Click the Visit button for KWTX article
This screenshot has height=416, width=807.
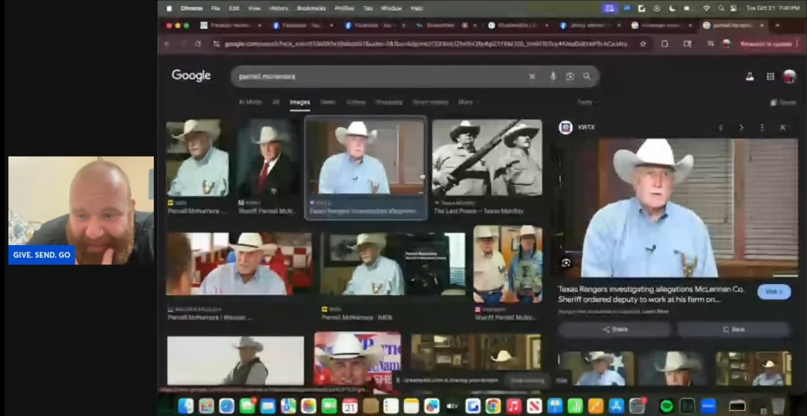point(773,292)
